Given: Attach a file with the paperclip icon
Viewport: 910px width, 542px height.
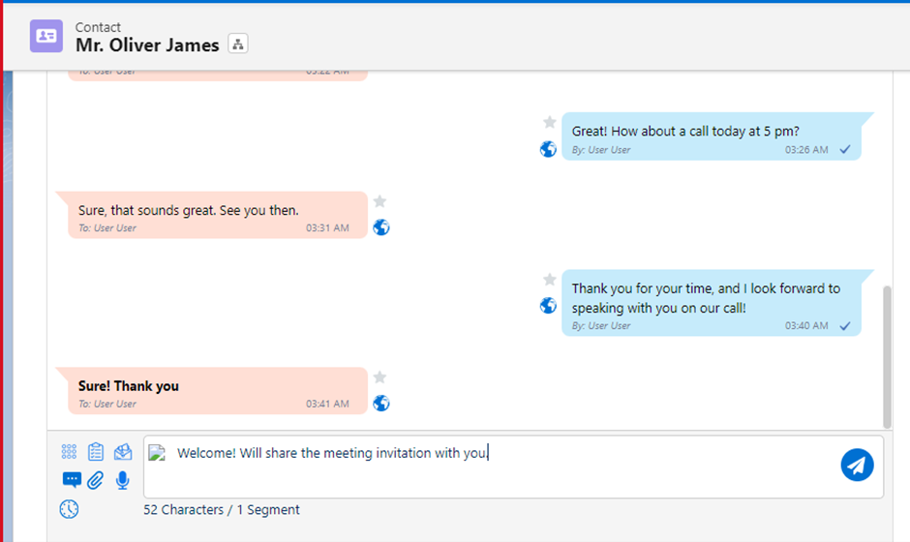Looking at the screenshot, I should tap(96, 479).
